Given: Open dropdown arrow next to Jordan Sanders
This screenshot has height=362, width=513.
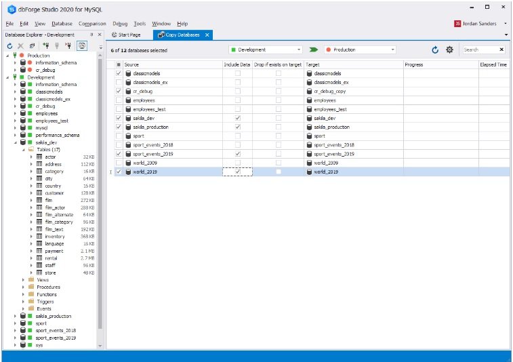Looking at the screenshot, I should [x=505, y=24].
